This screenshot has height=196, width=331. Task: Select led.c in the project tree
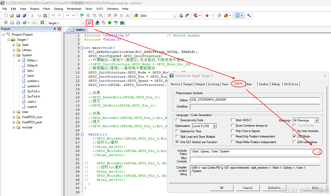coord(30,71)
